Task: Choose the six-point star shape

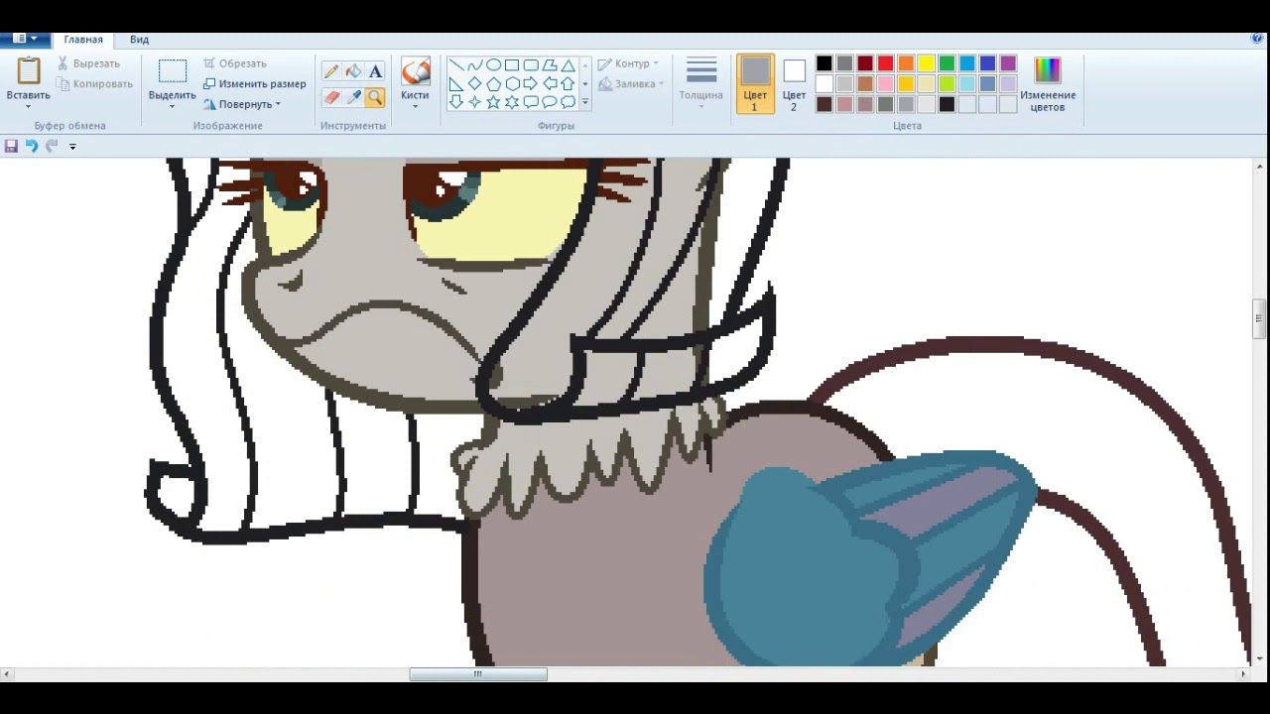Action: pyautogui.click(x=512, y=101)
